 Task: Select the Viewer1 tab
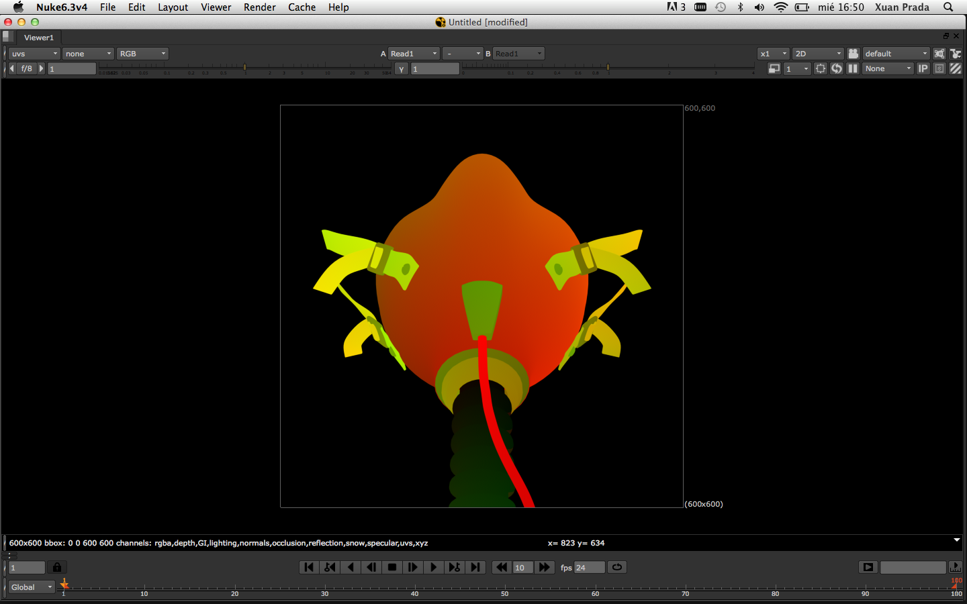[x=38, y=38]
